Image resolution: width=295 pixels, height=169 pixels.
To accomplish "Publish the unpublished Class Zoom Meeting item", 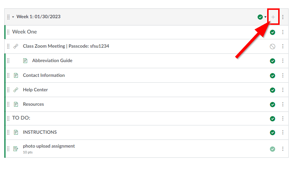I will point(272,46).
